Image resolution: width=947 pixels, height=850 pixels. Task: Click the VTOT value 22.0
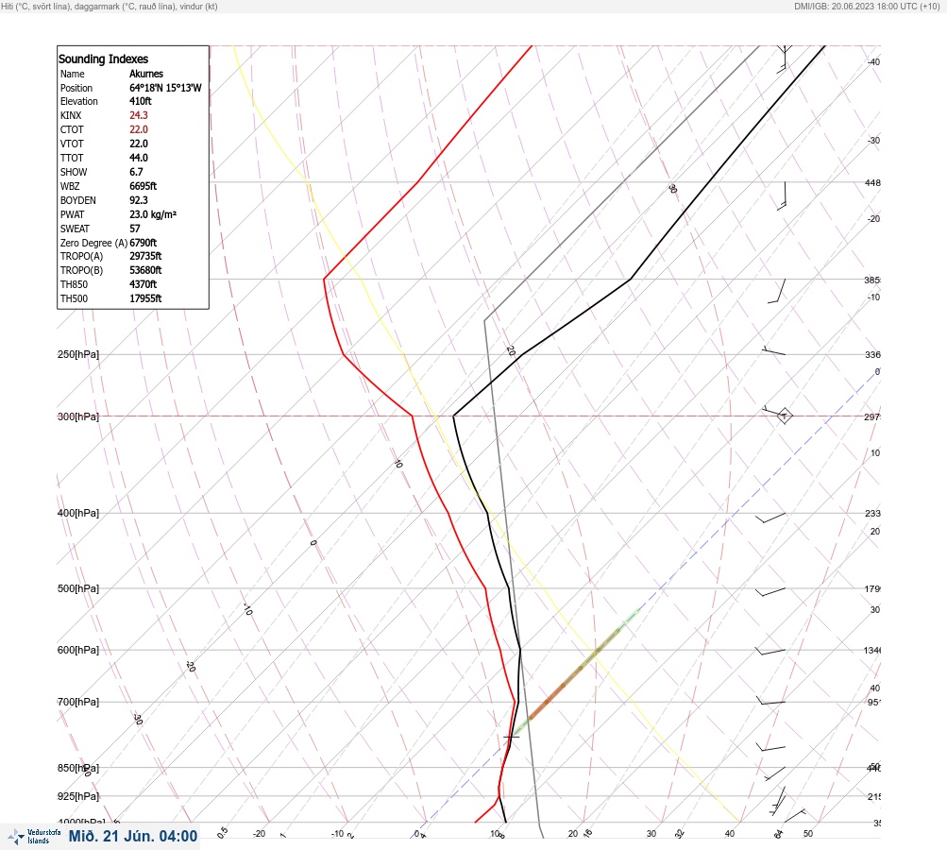pyautogui.click(x=138, y=144)
